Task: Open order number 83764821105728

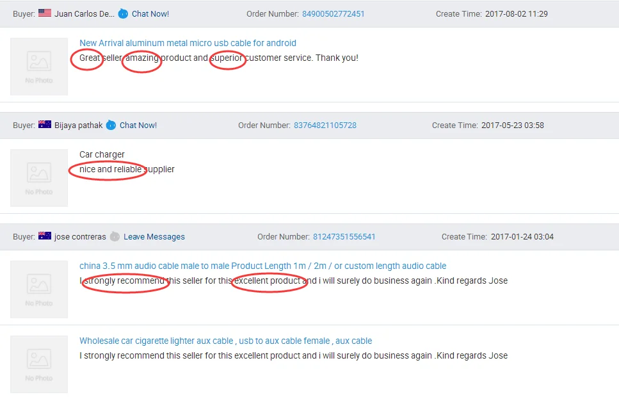Action: [x=325, y=125]
